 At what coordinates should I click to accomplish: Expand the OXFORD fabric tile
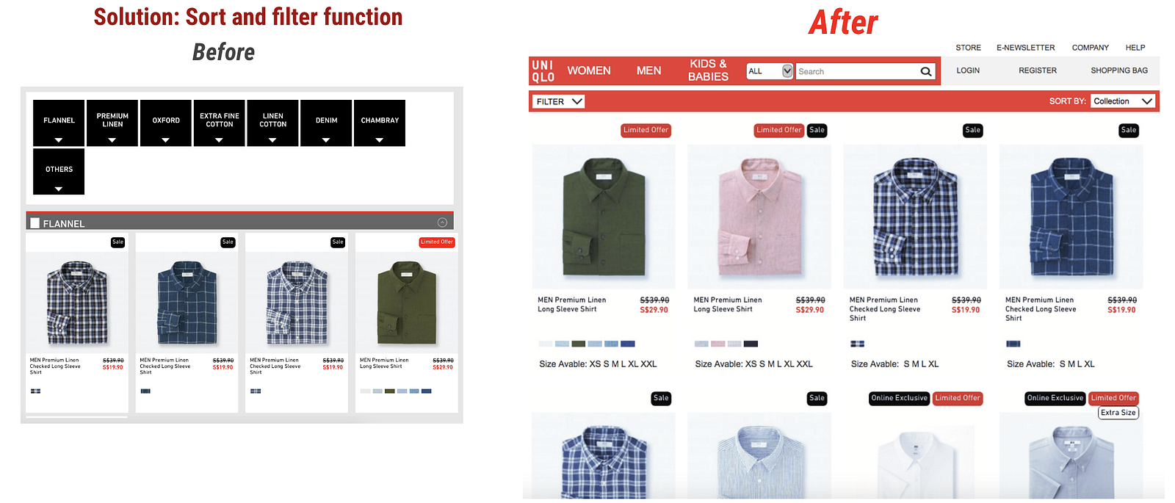[x=166, y=123]
